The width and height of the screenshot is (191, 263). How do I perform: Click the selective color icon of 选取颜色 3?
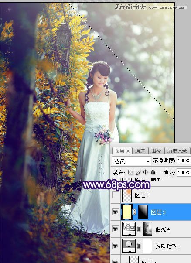129,246
